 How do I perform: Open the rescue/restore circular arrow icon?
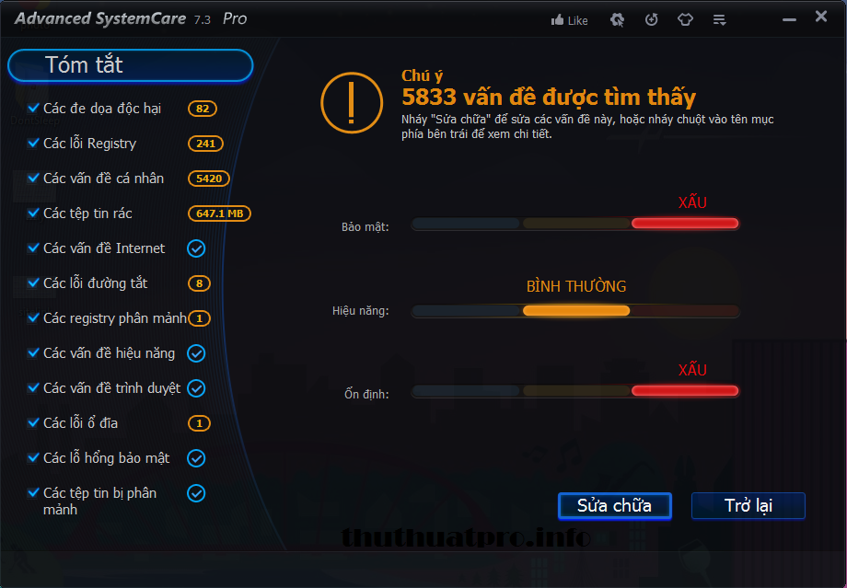pos(652,20)
